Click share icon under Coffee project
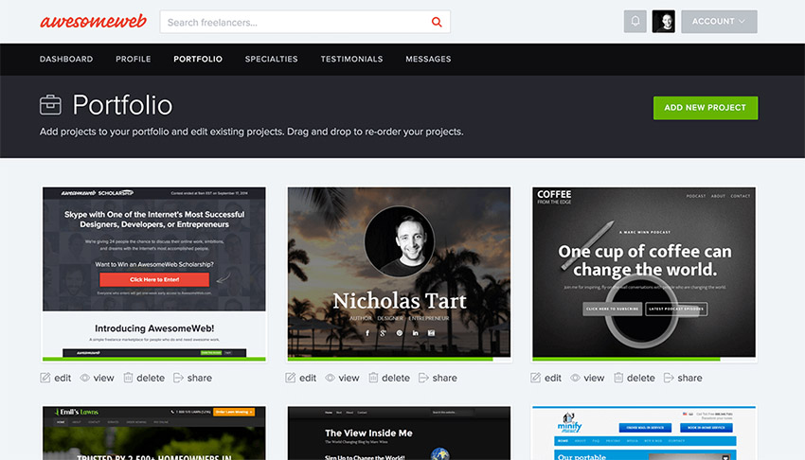Image resolution: width=805 pixels, height=460 pixels. 669,378
